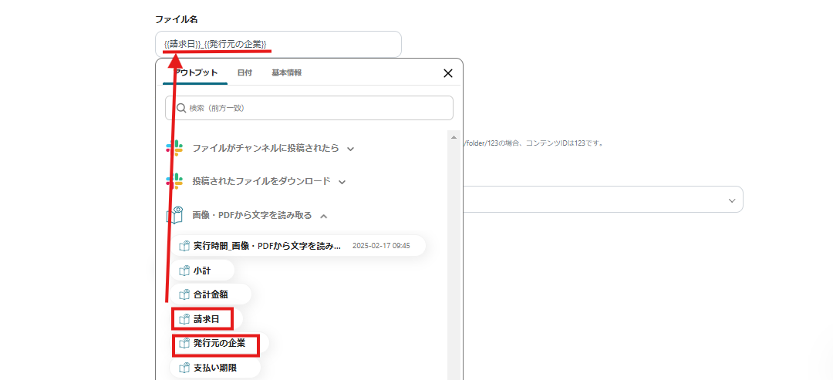The height and width of the screenshot is (380, 833).
Task: Click the 2025-02-17 09:45 timestamp text
Action: pyautogui.click(x=381, y=246)
